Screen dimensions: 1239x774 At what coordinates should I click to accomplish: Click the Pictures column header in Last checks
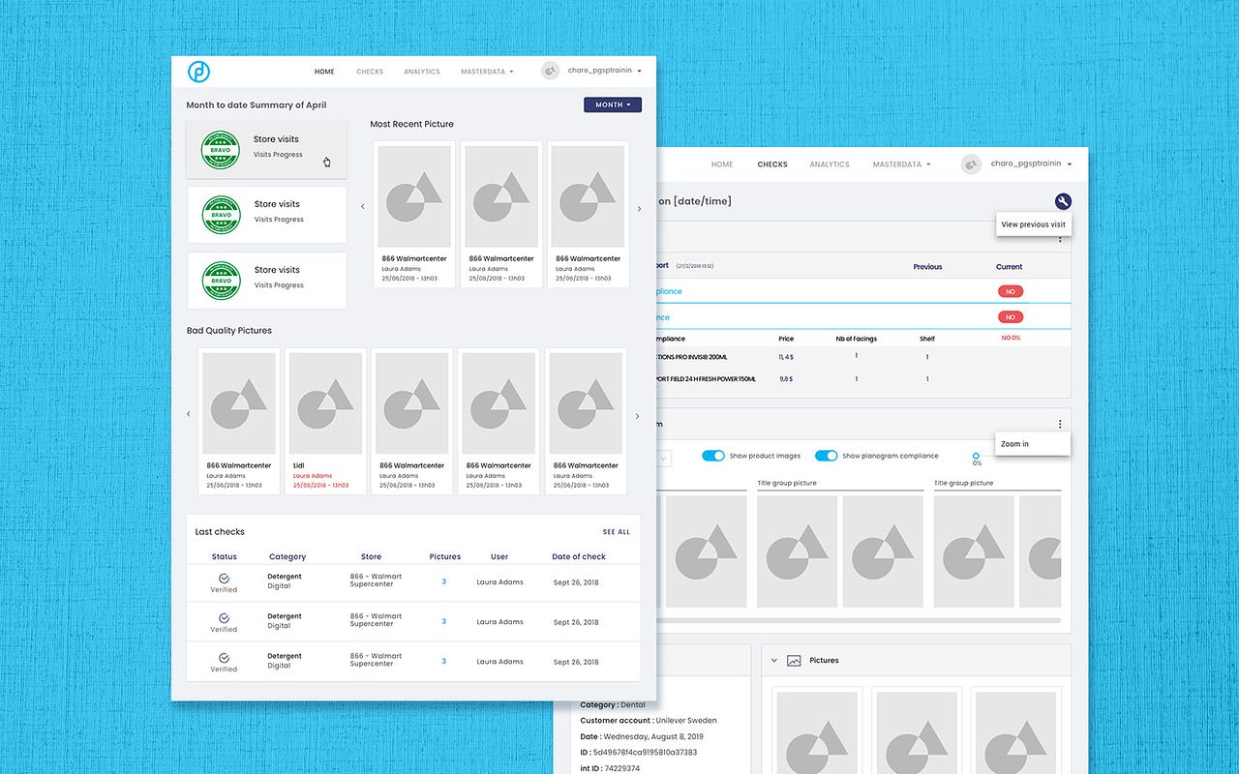445,557
